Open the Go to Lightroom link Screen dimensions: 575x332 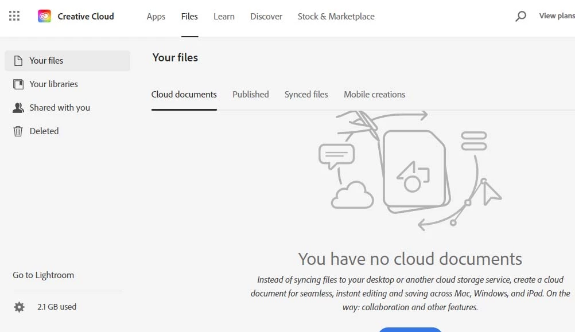[43, 275]
